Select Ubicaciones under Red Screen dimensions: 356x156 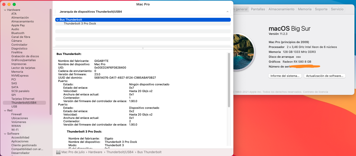(20, 118)
